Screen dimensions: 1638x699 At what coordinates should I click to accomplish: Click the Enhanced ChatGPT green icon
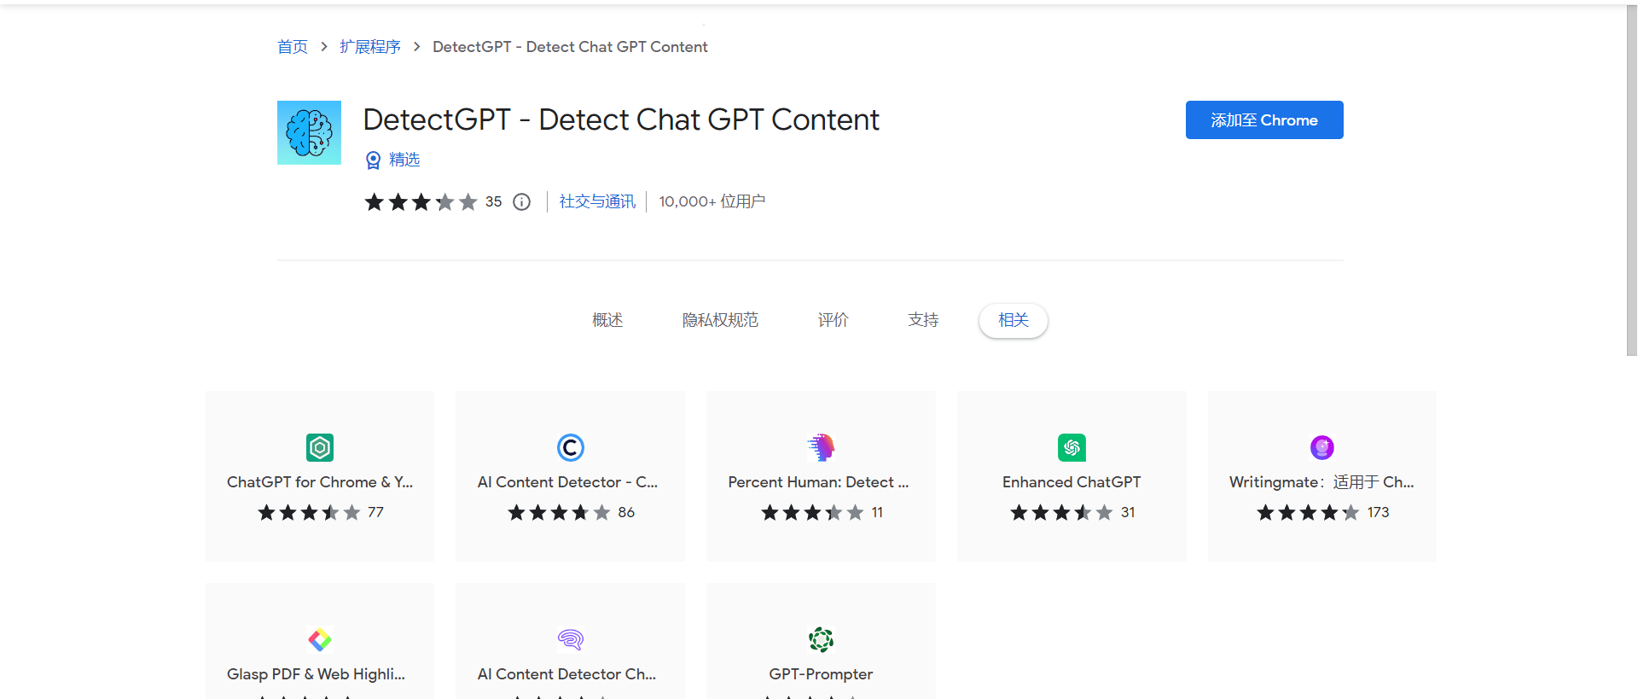tap(1072, 447)
